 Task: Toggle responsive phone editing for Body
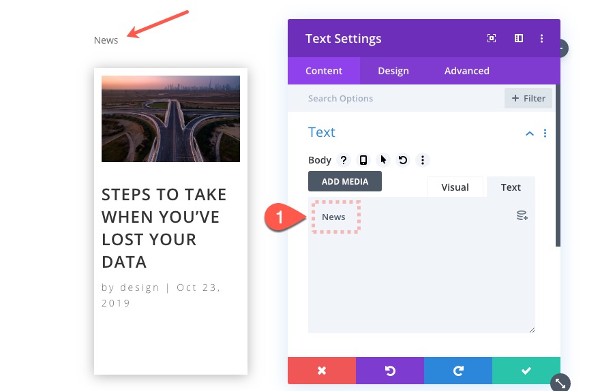[363, 160]
